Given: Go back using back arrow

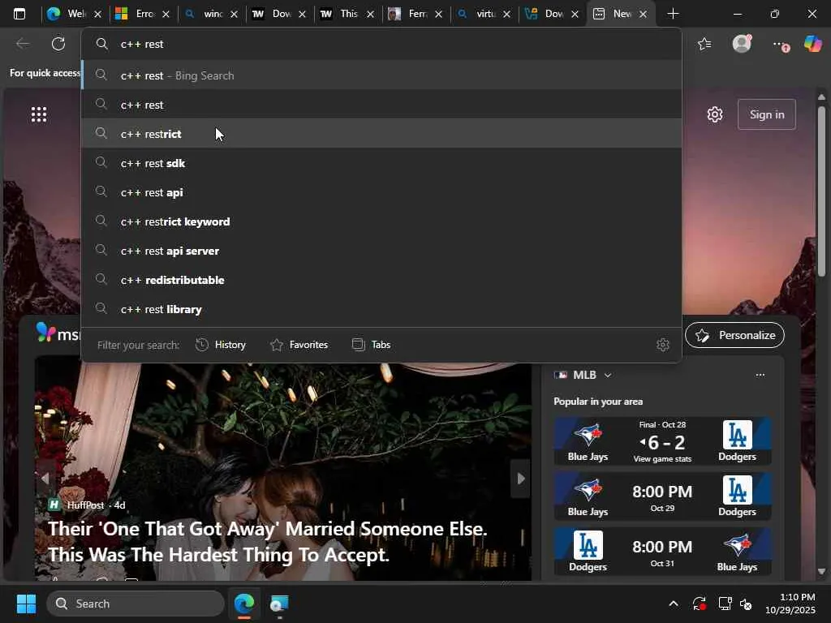Looking at the screenshot, I should [x=23, y=44].
